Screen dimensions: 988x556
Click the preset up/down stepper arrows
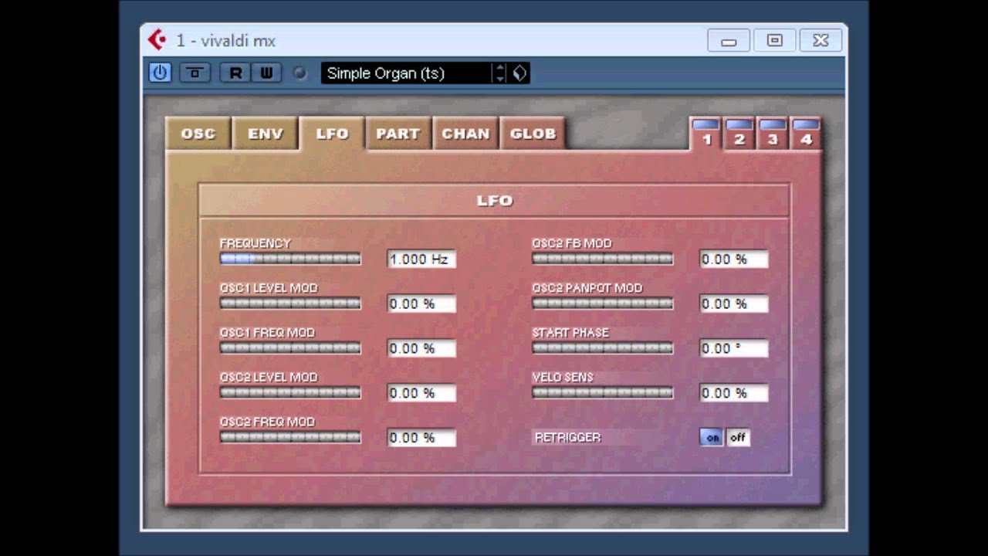click(500, 73)
